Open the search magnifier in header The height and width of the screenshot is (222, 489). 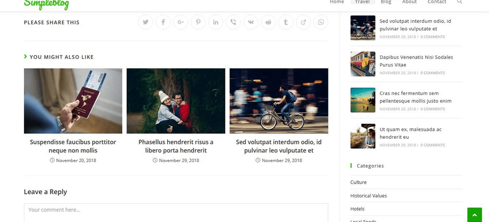[x=460, y=2]
